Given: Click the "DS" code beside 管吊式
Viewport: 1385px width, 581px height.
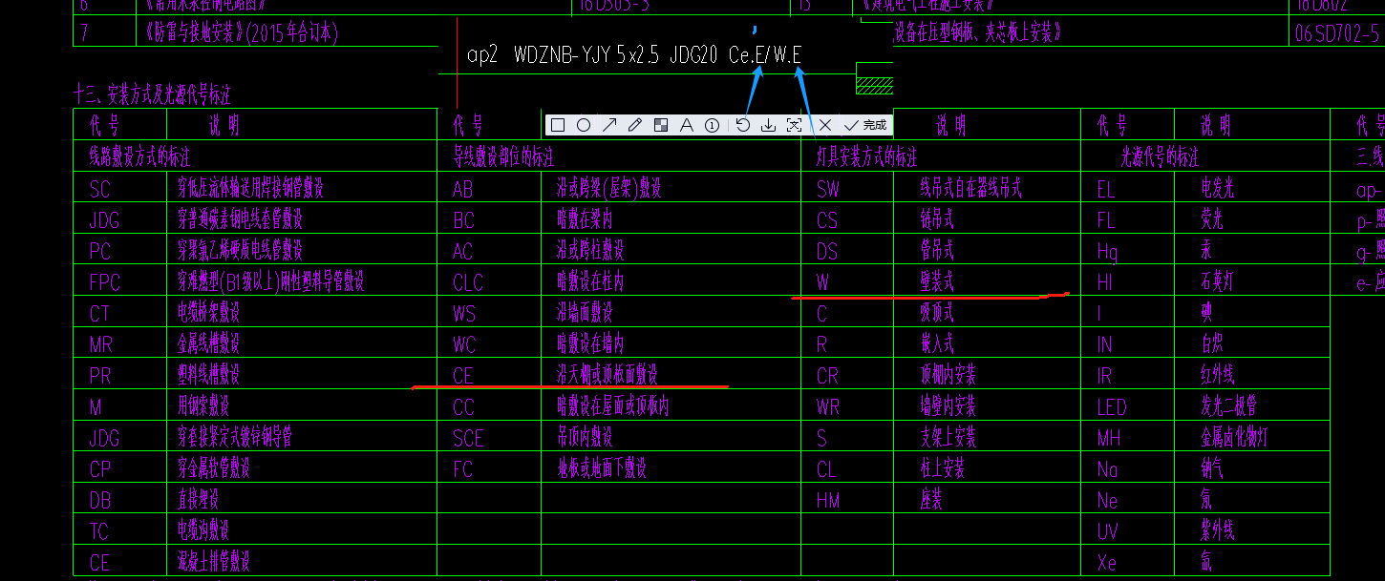Looking at the screenshot, I should click(826, 251).
